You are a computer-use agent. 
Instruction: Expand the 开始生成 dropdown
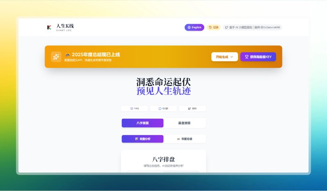pyautogui.click(x=224, y=57)
